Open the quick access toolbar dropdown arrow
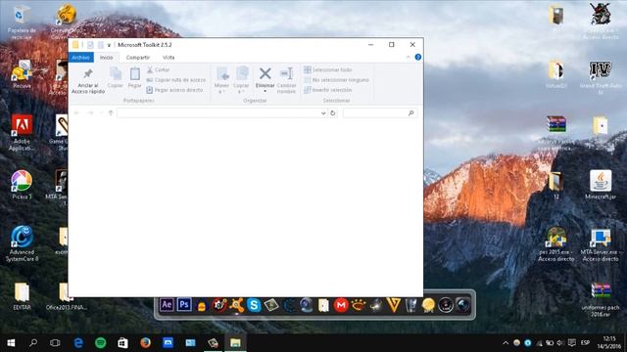The image size is (627, 352). [x=109, y=45]
